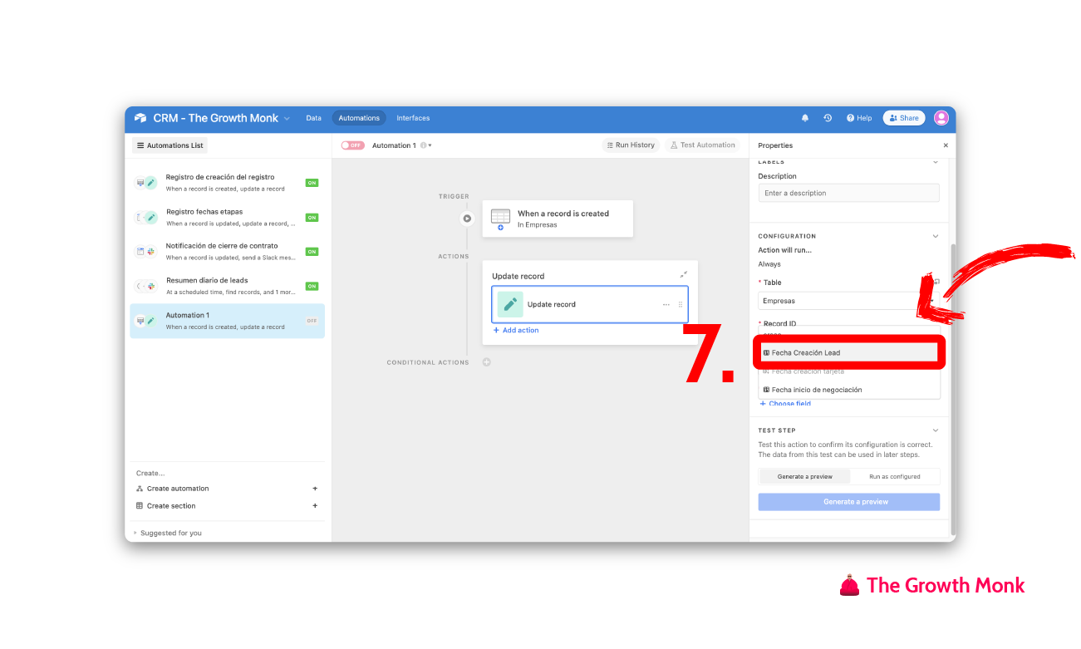Click the Choose field link

click(x=785, y=404)
